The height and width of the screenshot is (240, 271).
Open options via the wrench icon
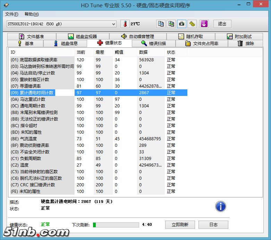point(192,24)
